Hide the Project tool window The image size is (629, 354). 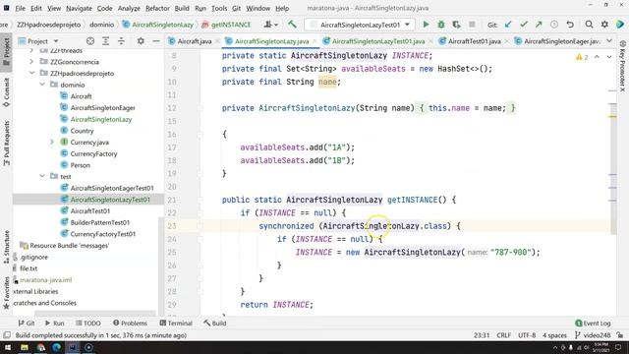tap(155, 41)
